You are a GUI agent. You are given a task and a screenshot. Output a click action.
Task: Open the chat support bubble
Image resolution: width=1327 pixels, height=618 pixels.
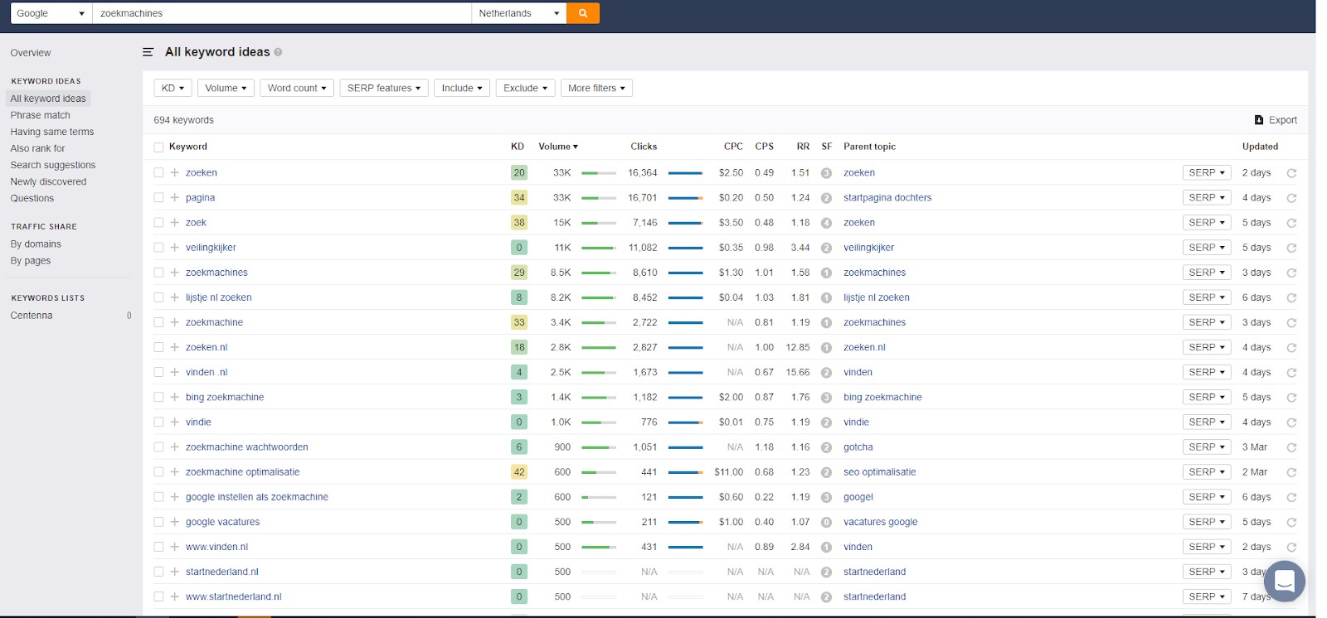point(1284,580)
